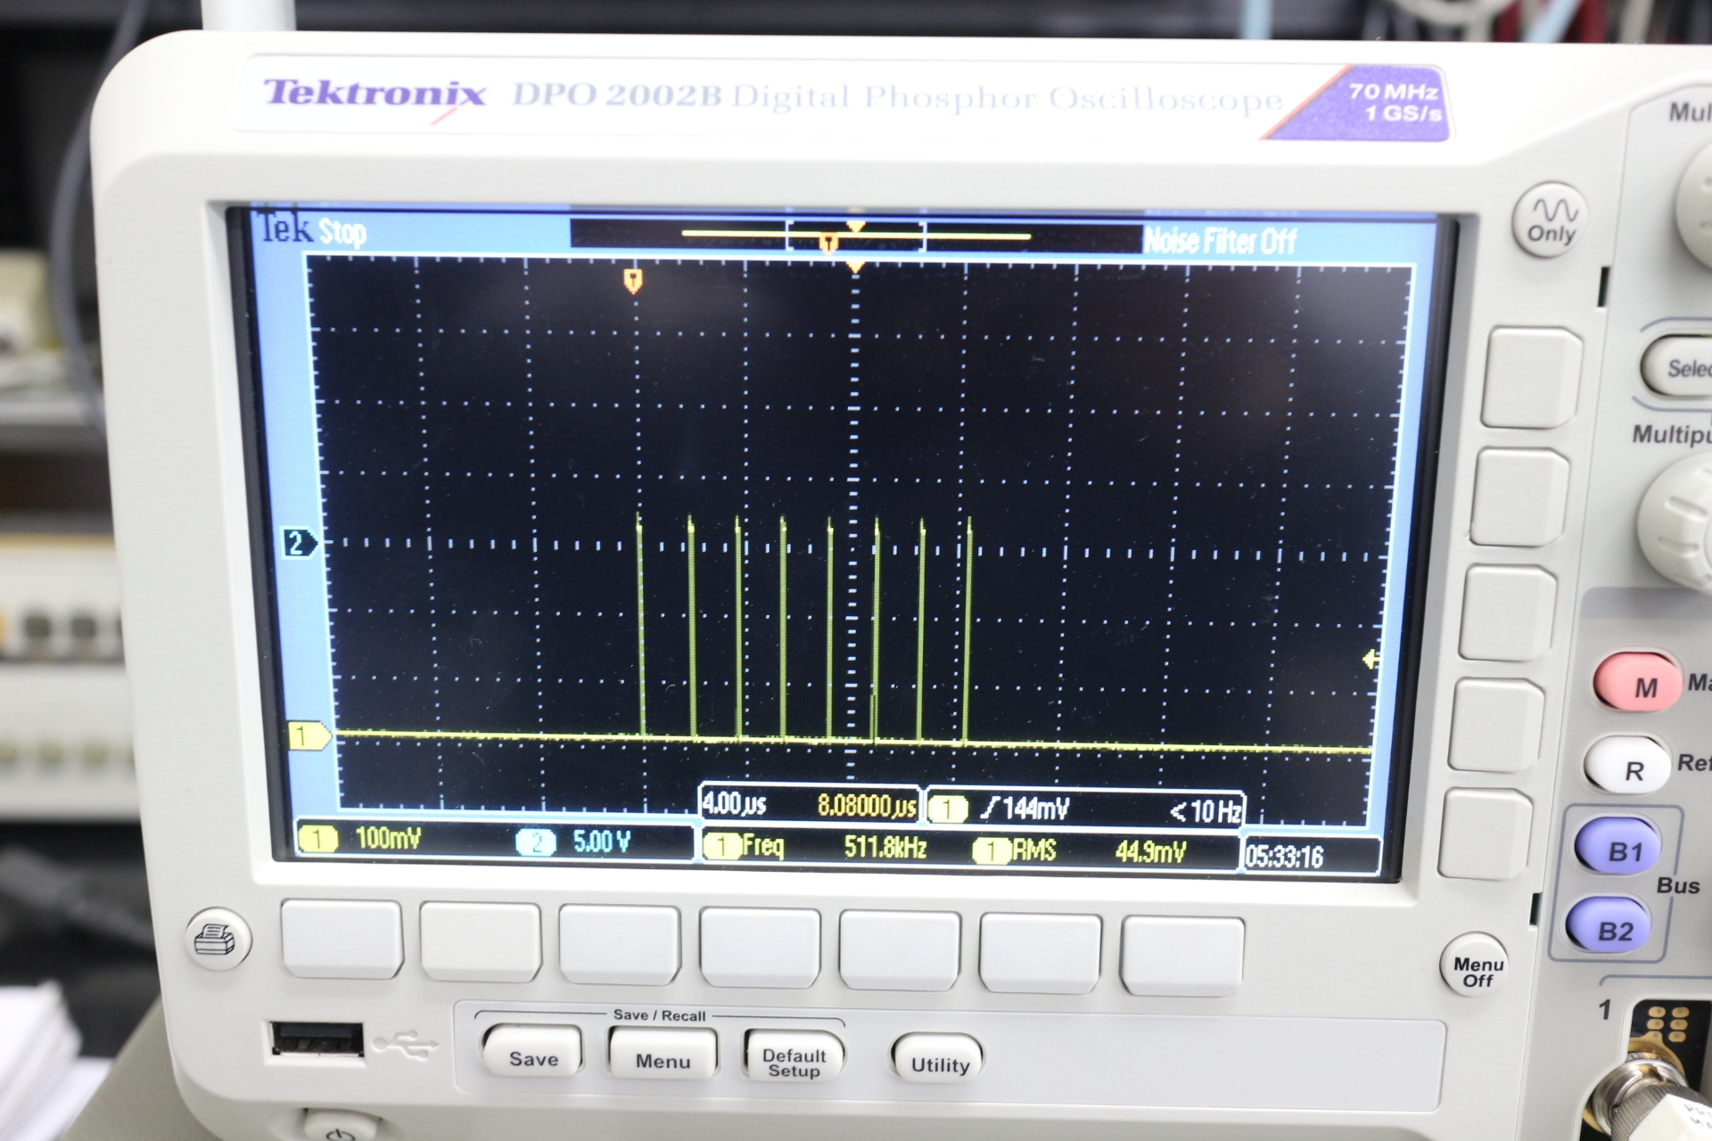Click the topmost side bezel softkey

(x=1531, y=377)
